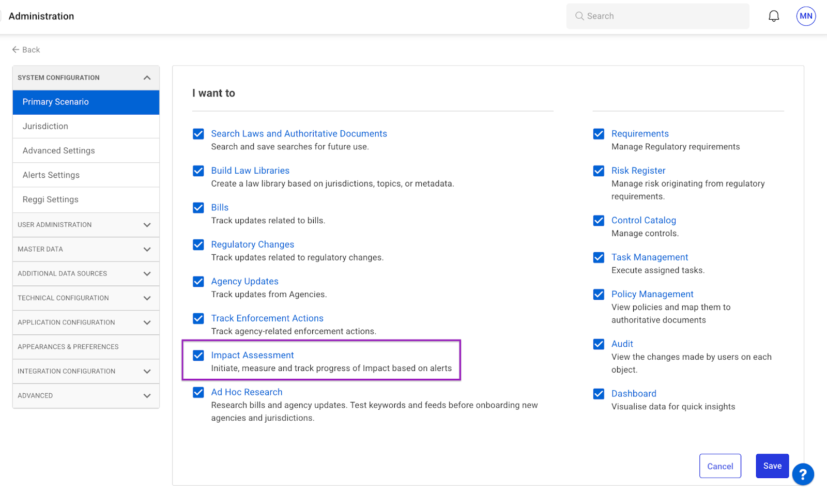Open the notifications bell icon
Viewport: 827px width, 493px height.
pos(773,17)
